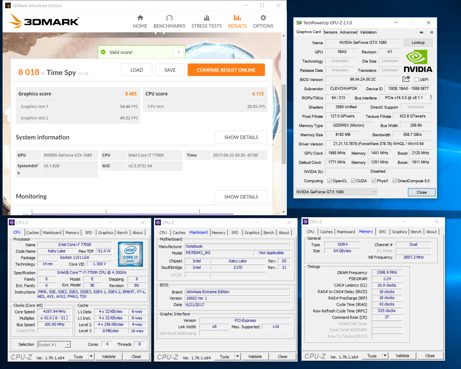Open the GPU selector dropdown in GPU-Z
Screen dimensions: 461x369
click(336, 192)
